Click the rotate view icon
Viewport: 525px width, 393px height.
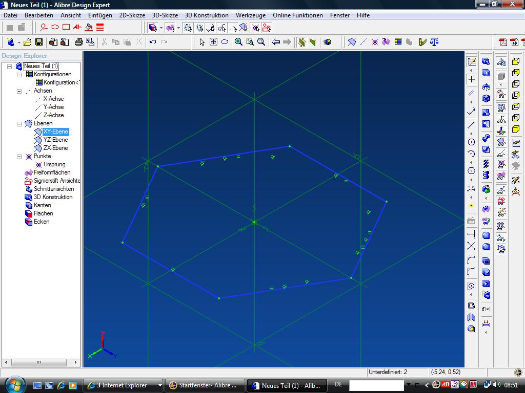click(225, 42)
